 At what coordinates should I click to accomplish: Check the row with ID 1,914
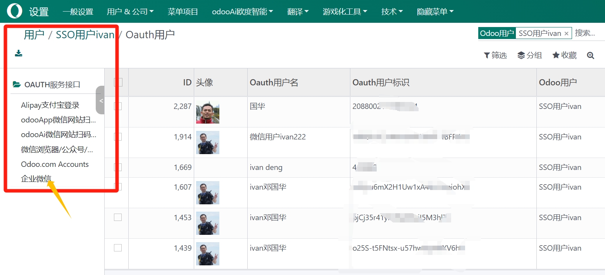(118, 137)
